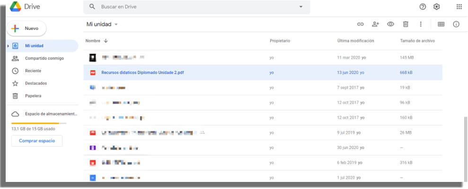Screen dimensions: 468x189
Task: Click the Propietario column header
Action: tap(280, 41)
